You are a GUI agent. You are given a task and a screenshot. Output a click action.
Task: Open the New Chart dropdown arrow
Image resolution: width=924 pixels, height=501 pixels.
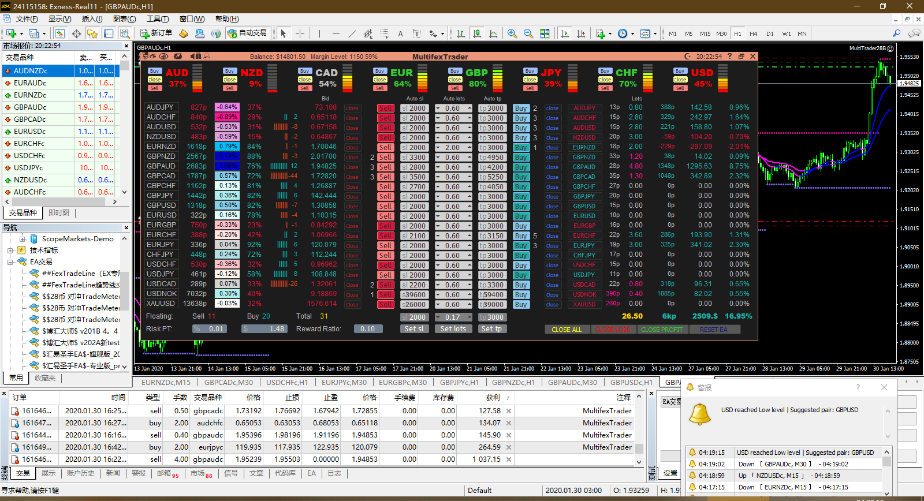[x=20, y=33]
